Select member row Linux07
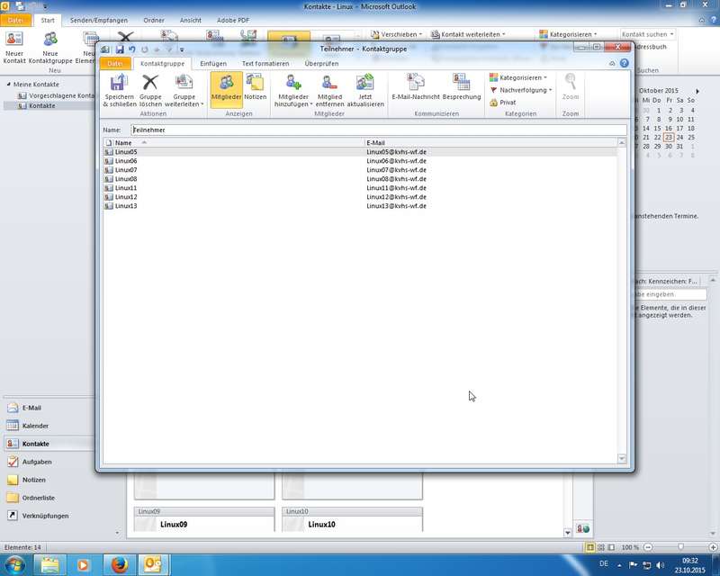Viewport: 720px width, 576px height. (360, 170)
